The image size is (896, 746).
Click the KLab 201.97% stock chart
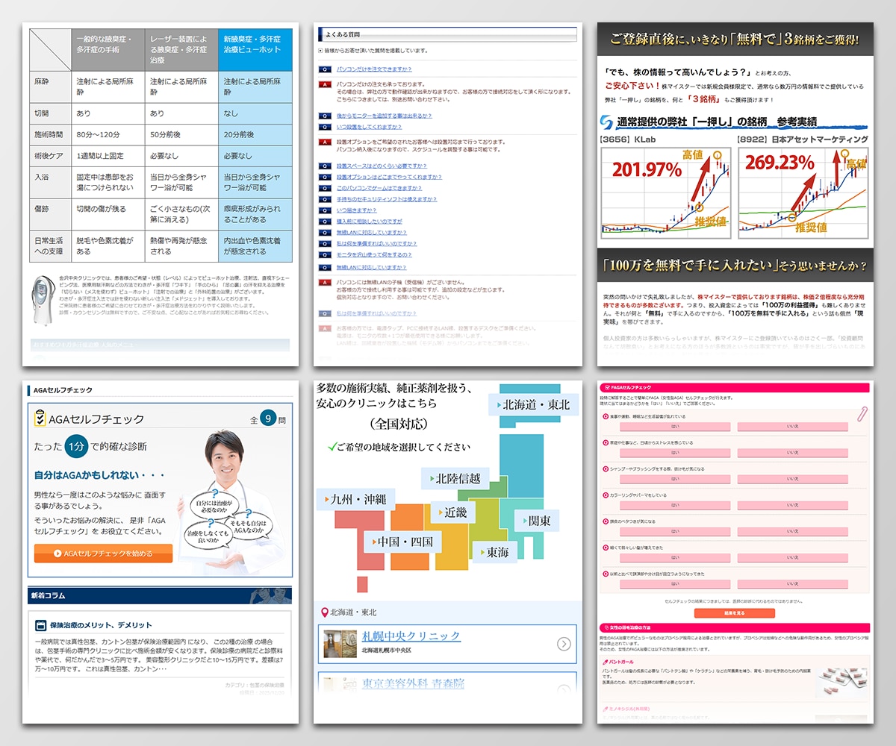click(x=666, y=192)
